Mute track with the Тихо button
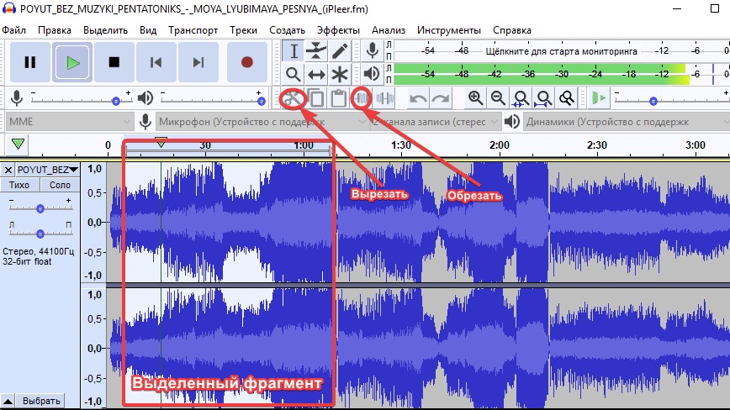The width and height of the screenshot is (730, 410). [19, 185]
